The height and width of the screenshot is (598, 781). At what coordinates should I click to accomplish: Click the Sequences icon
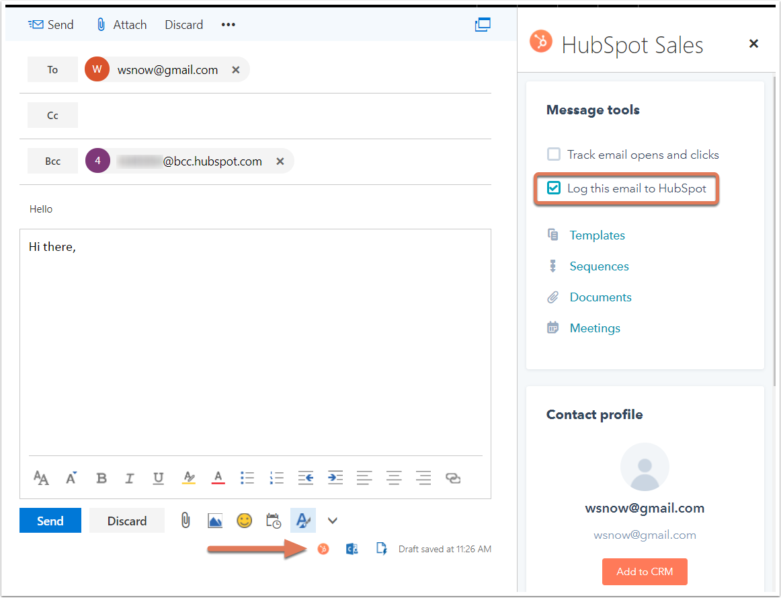[553, 266]
